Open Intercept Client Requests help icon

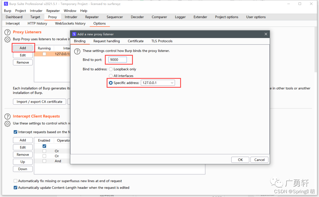click(x=7, y=116)
